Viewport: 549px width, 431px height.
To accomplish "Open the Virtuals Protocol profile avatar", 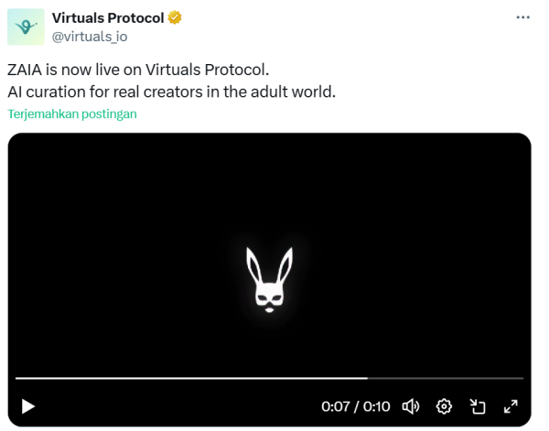I will point(26,27).
